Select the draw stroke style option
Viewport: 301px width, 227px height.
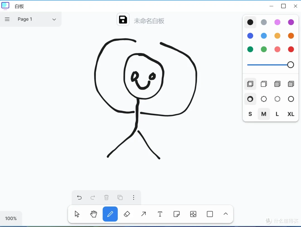[250, 99]
